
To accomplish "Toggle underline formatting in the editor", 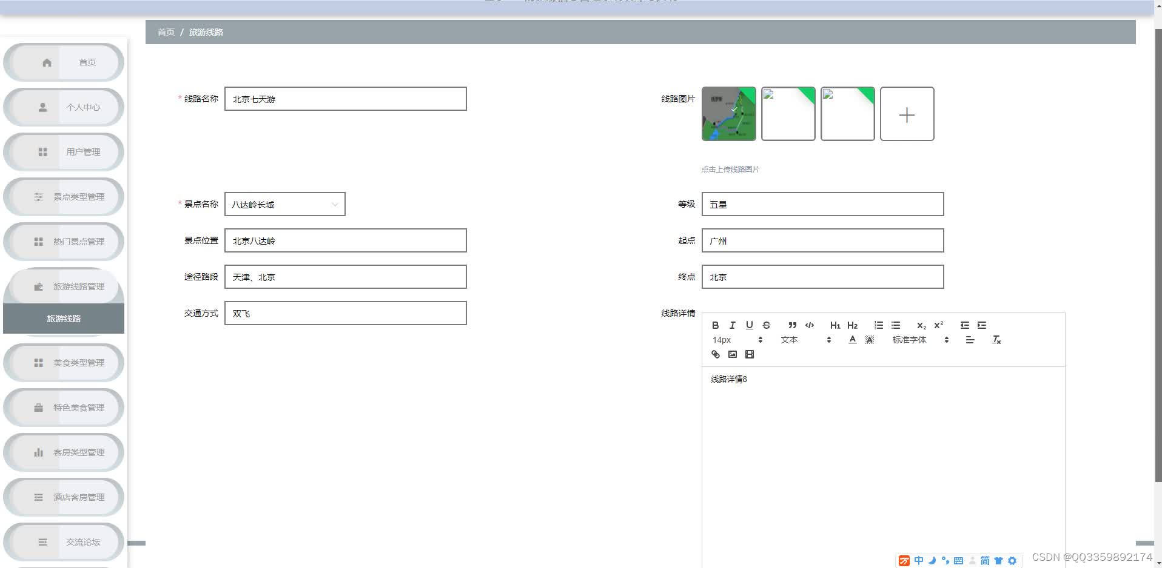I will pyautogui.click(x=749, y=325).
